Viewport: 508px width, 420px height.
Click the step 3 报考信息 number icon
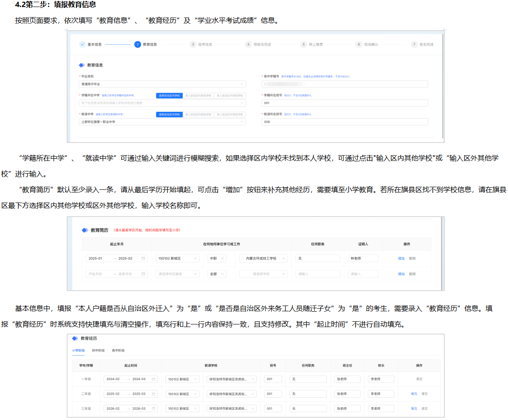pyautogui.click(x=193, y=44)
